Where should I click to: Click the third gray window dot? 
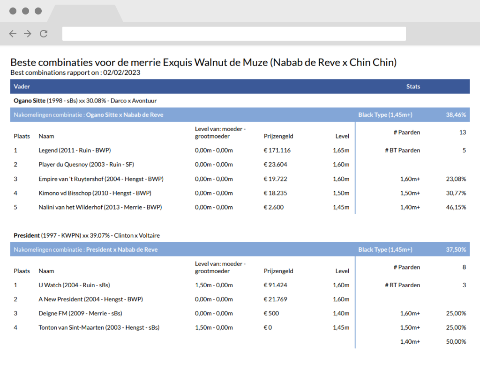point(38,11)
